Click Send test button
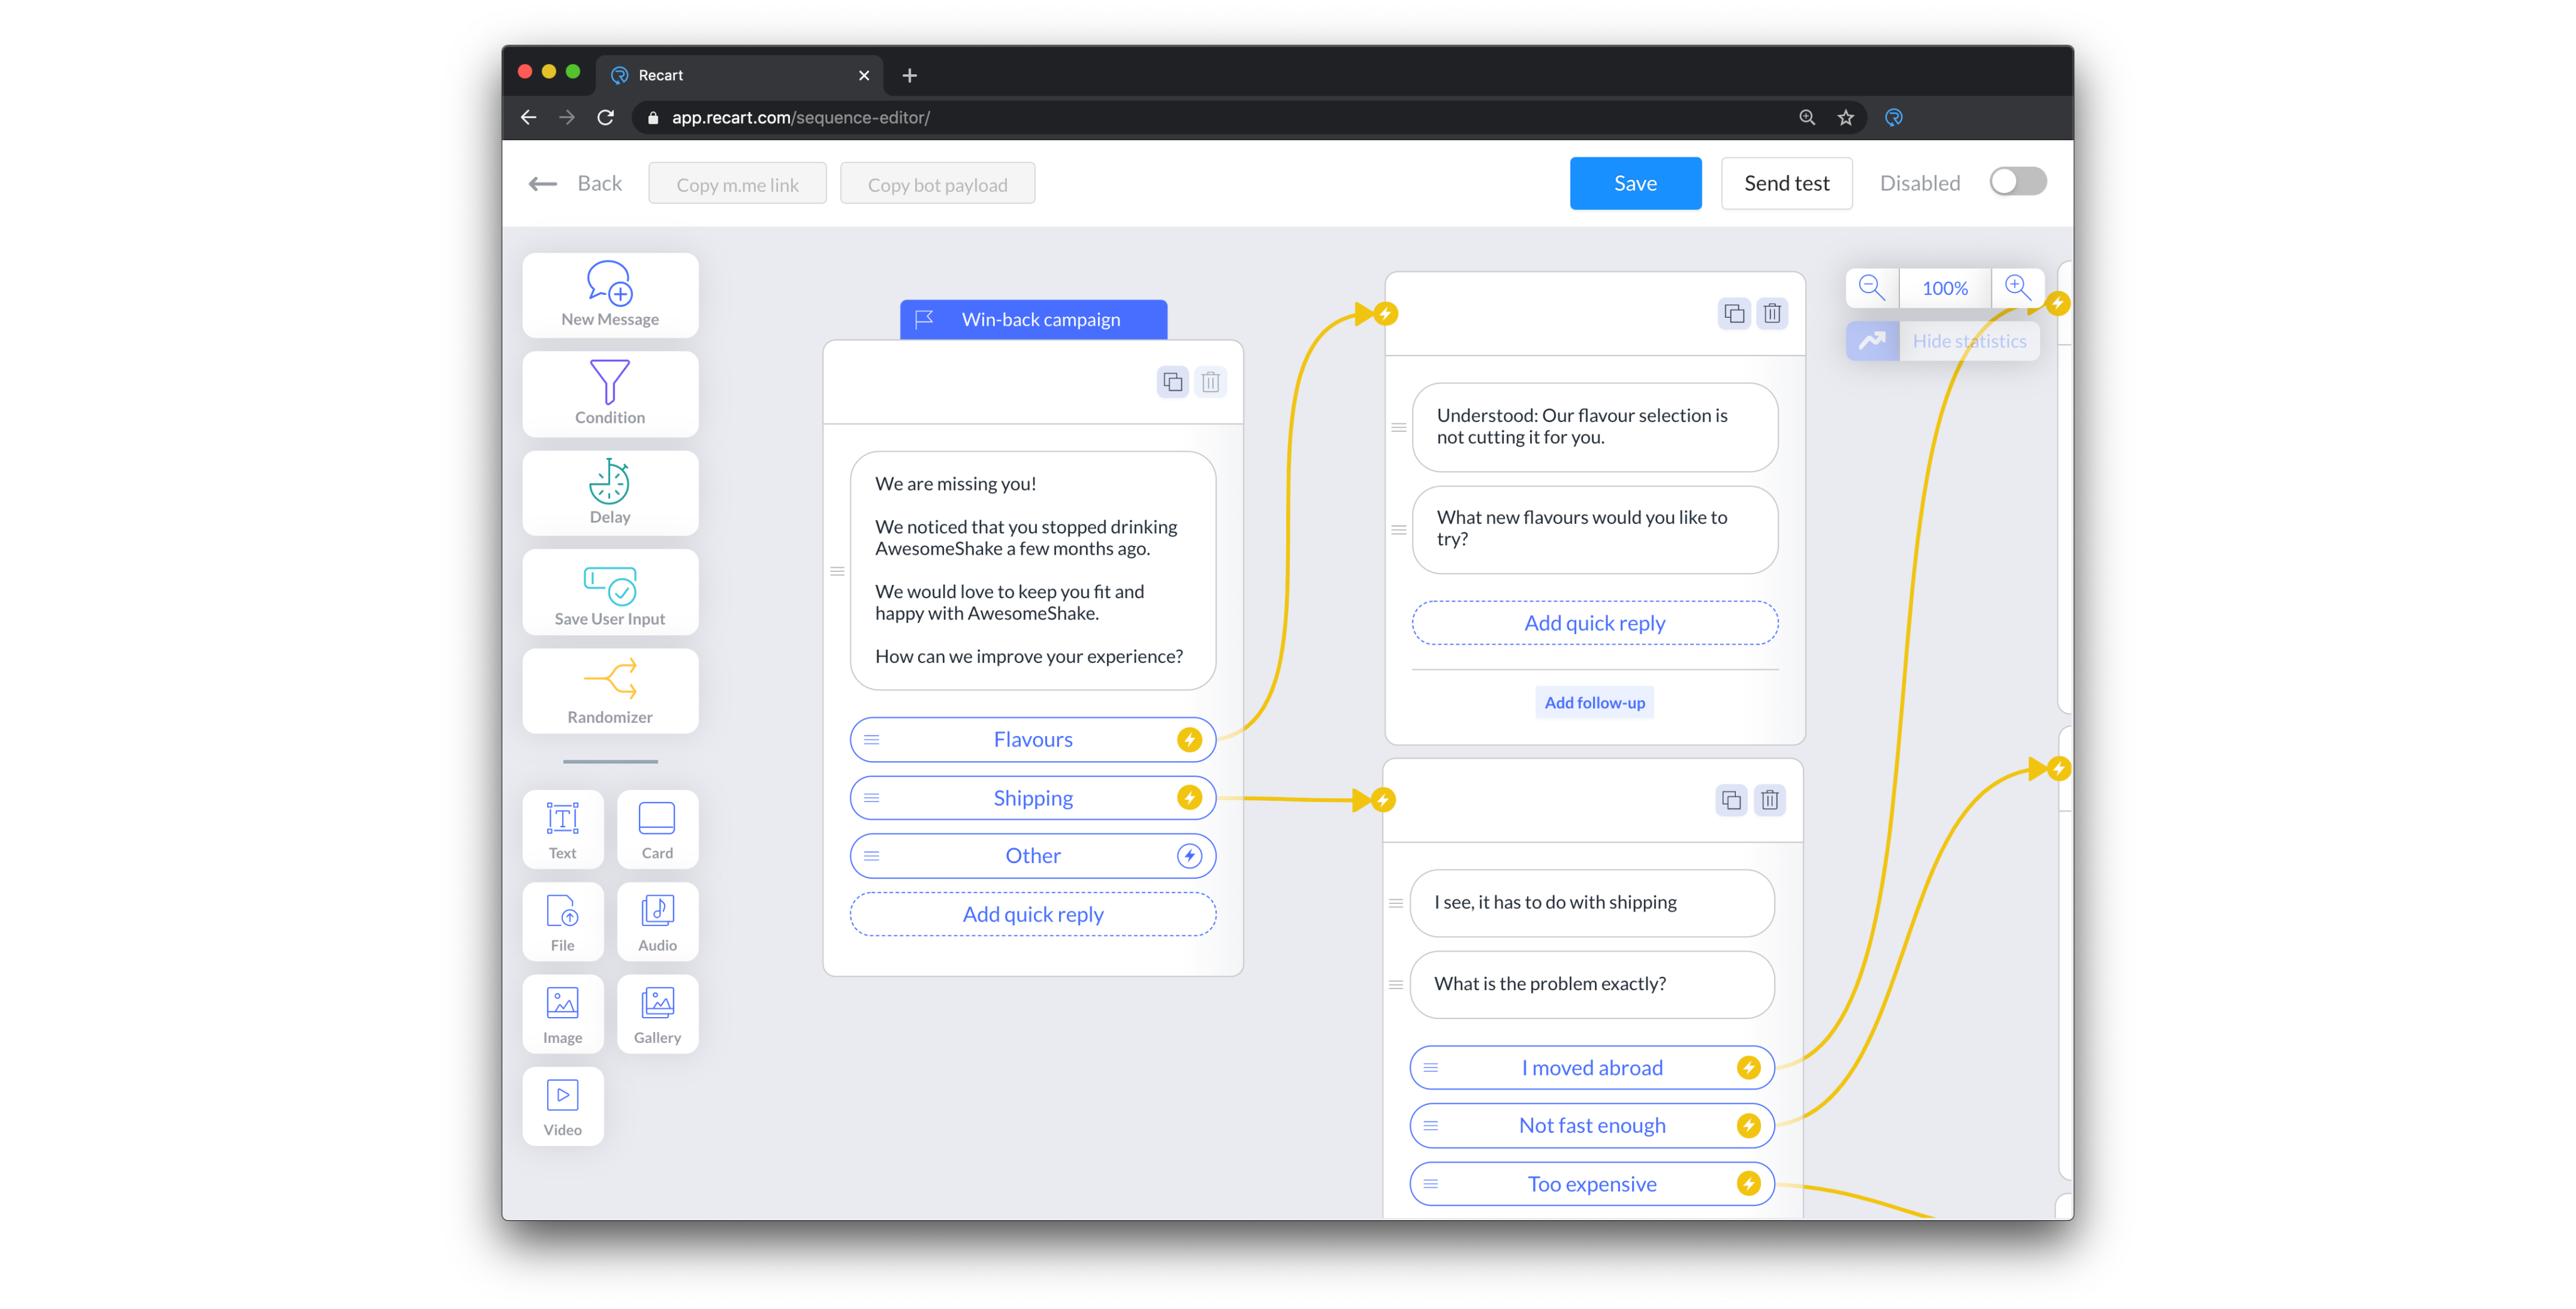The image size is (2576, 1309). (x=1786, y=183)
